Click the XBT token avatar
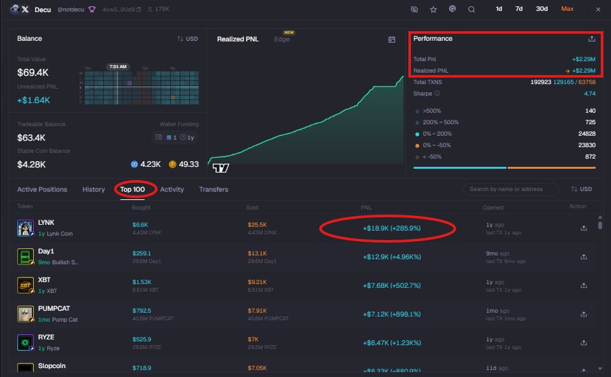The image size is (611, 377). (x=25, y=285)
